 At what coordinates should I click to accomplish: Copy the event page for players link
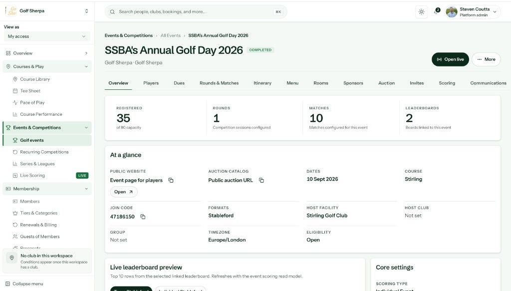click(x=171, y=180)
